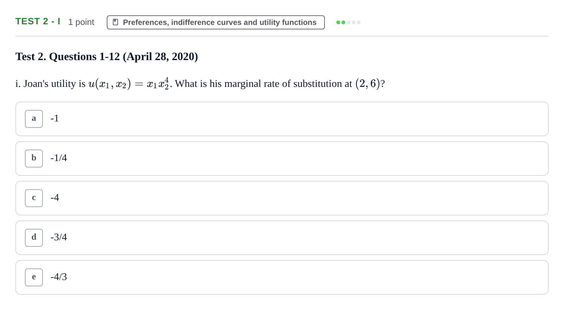
Task: Select answer letter box c
Action: click(x=34, y=198)
